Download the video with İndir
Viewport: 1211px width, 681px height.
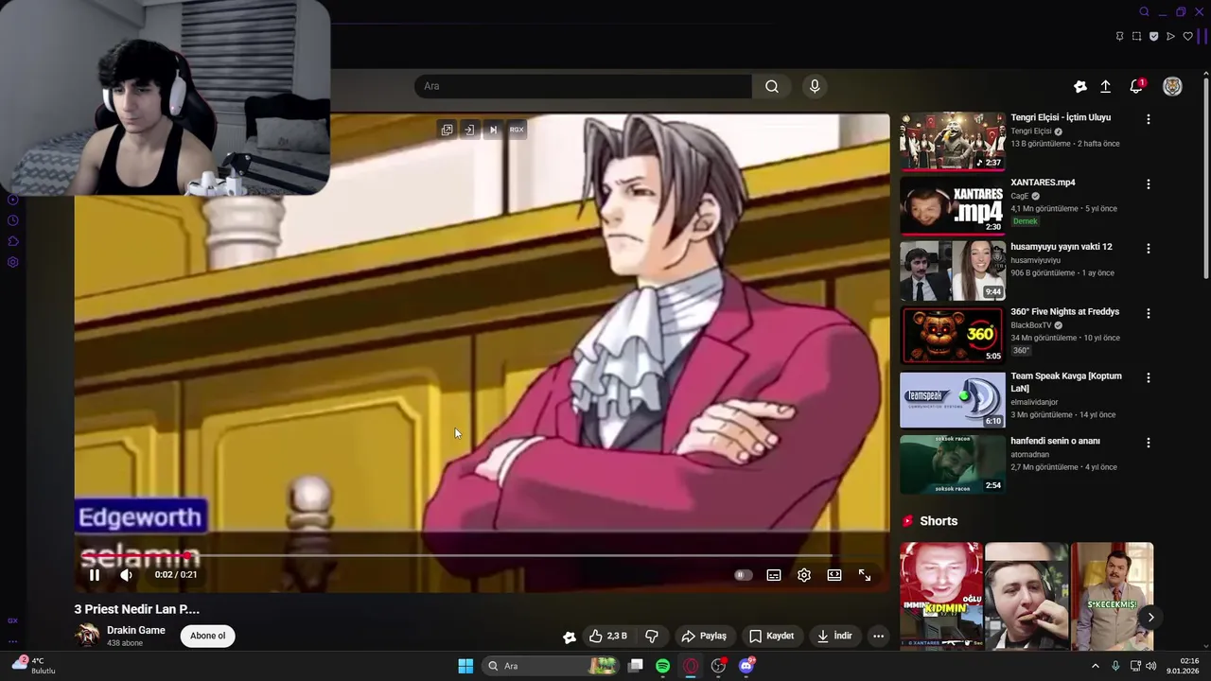pos(834,636)
